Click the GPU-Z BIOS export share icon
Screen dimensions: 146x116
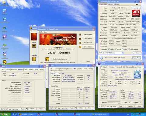[132, 19]
